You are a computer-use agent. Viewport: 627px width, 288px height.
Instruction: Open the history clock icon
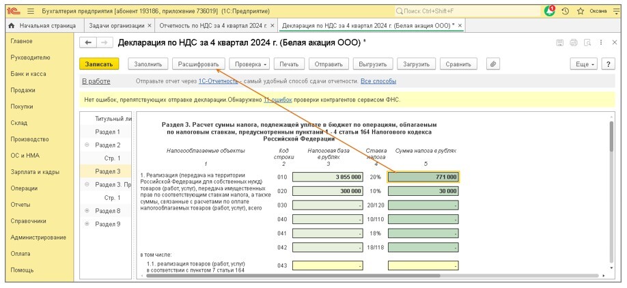click(566, 11)
